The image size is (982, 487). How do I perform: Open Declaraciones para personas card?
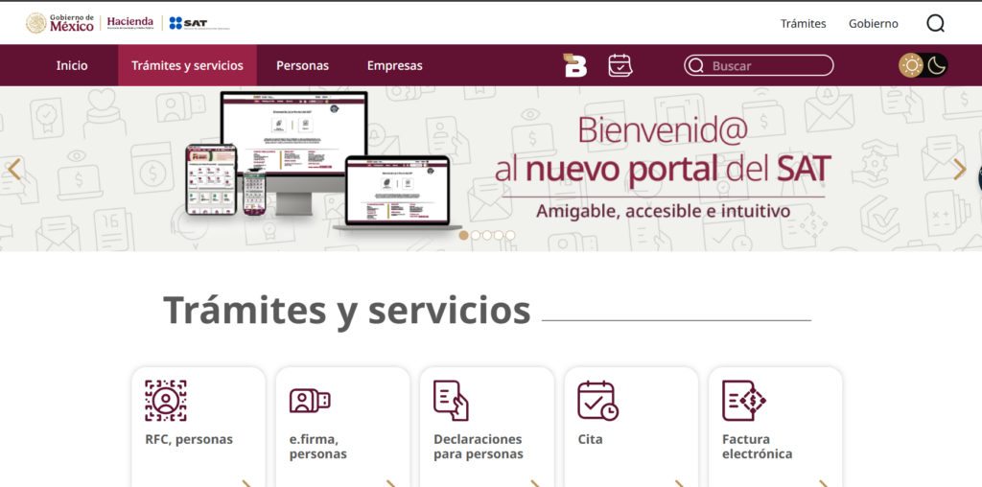486,427
